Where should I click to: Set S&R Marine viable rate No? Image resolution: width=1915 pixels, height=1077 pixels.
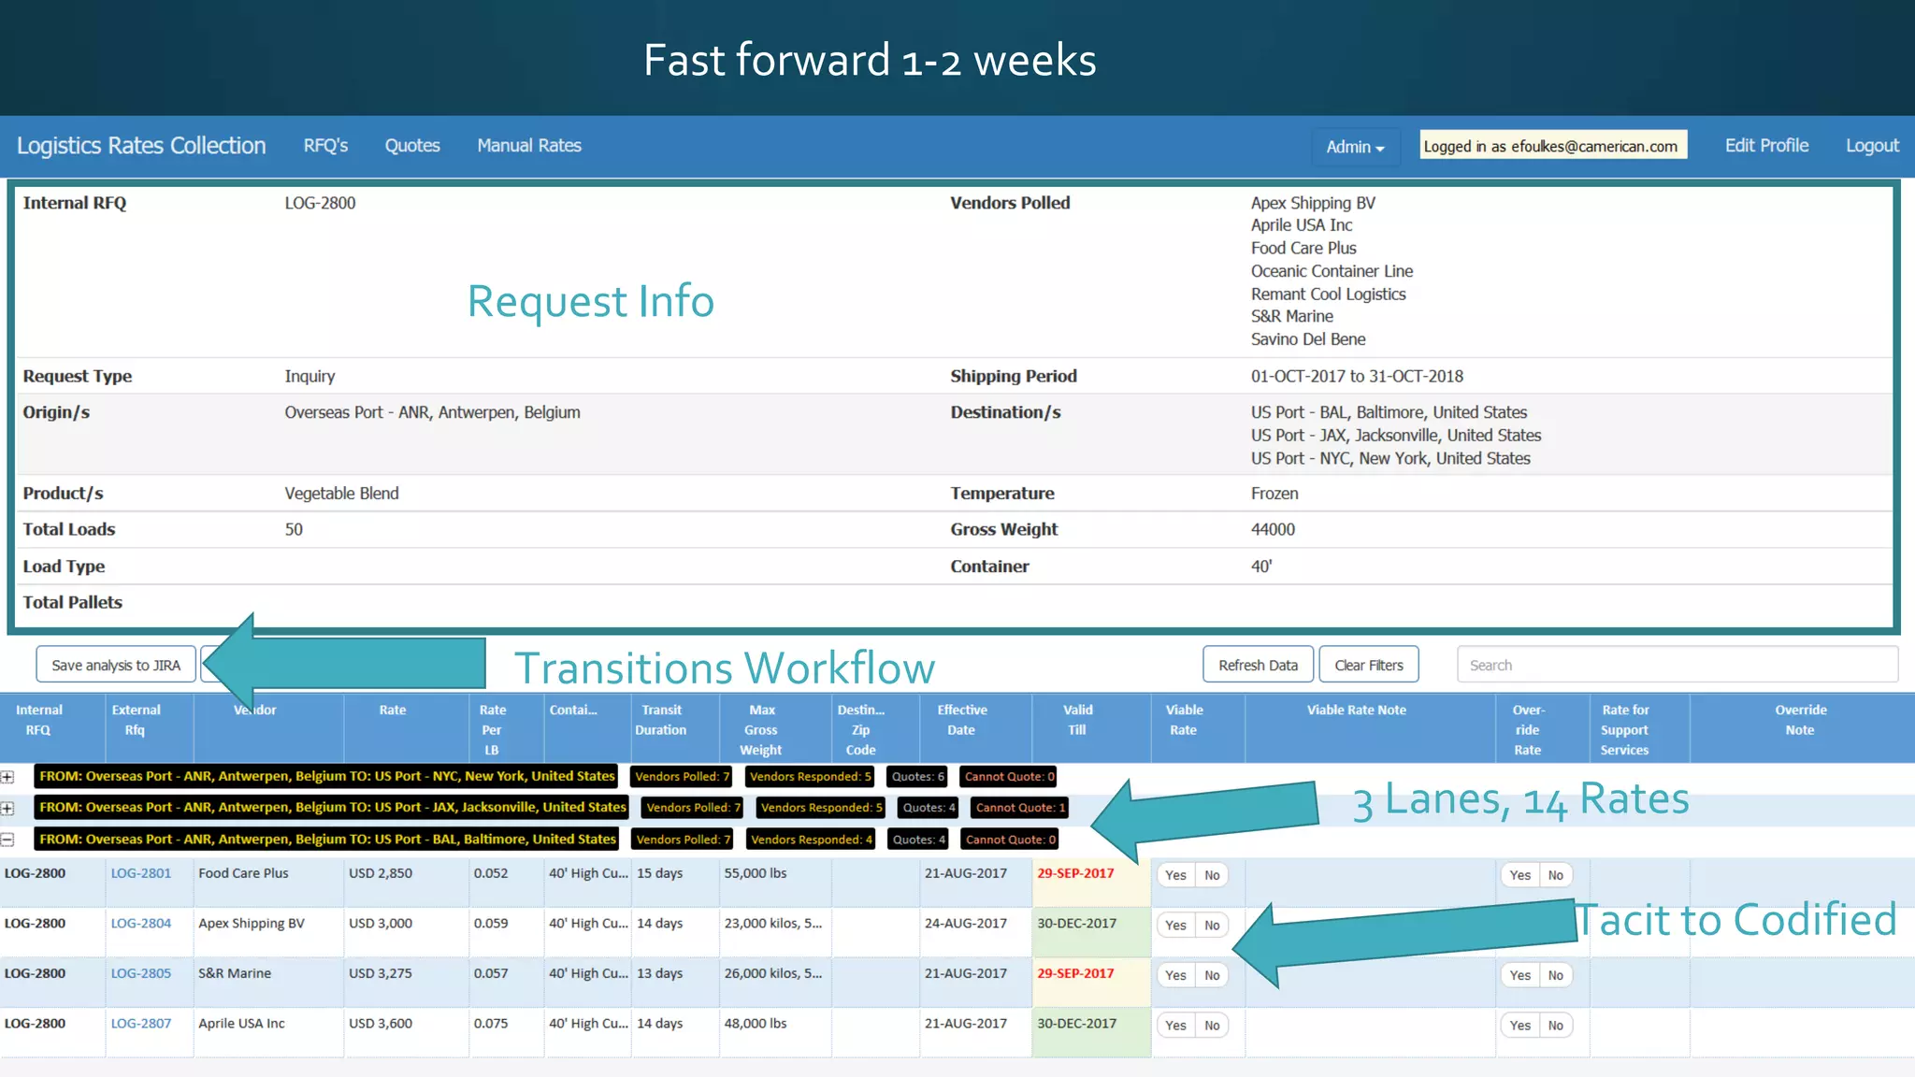click(x=1212, y=975)
